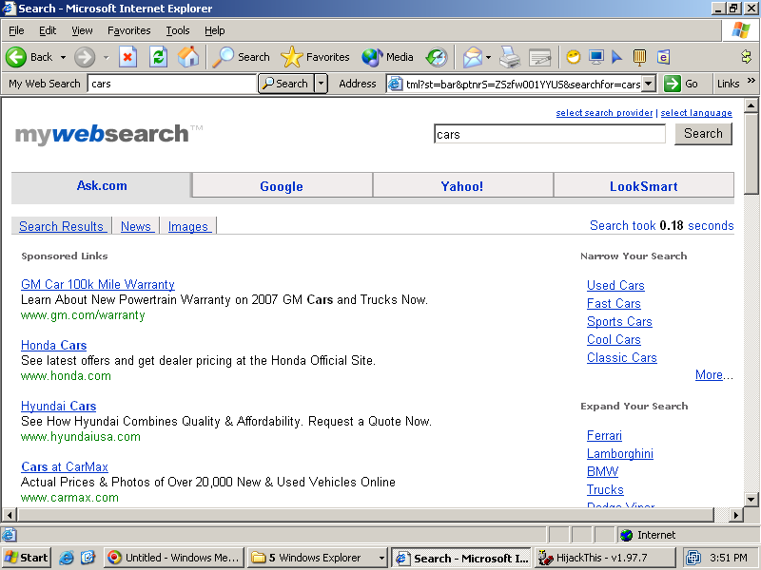Narrow search to Classic Cars
The image size is (761, 570).
(622, 357)
